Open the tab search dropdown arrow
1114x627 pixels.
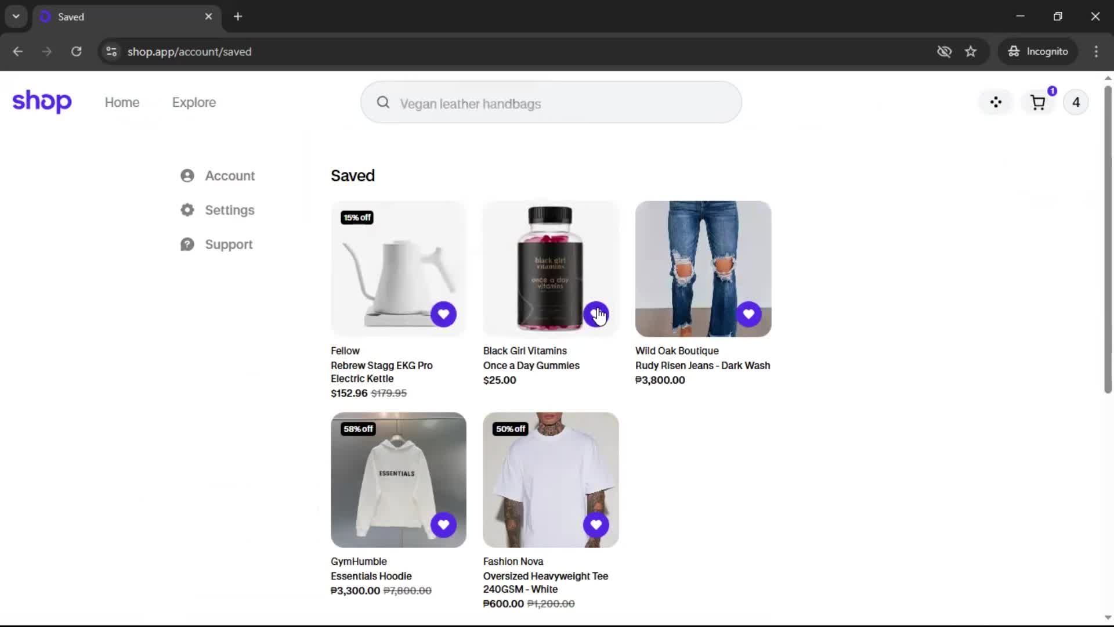16,16
